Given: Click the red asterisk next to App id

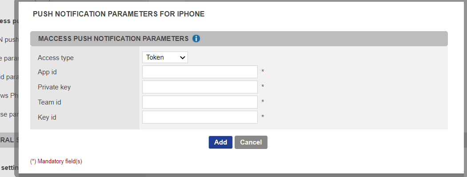Looking at the screenshot, I should pos(263,71).
